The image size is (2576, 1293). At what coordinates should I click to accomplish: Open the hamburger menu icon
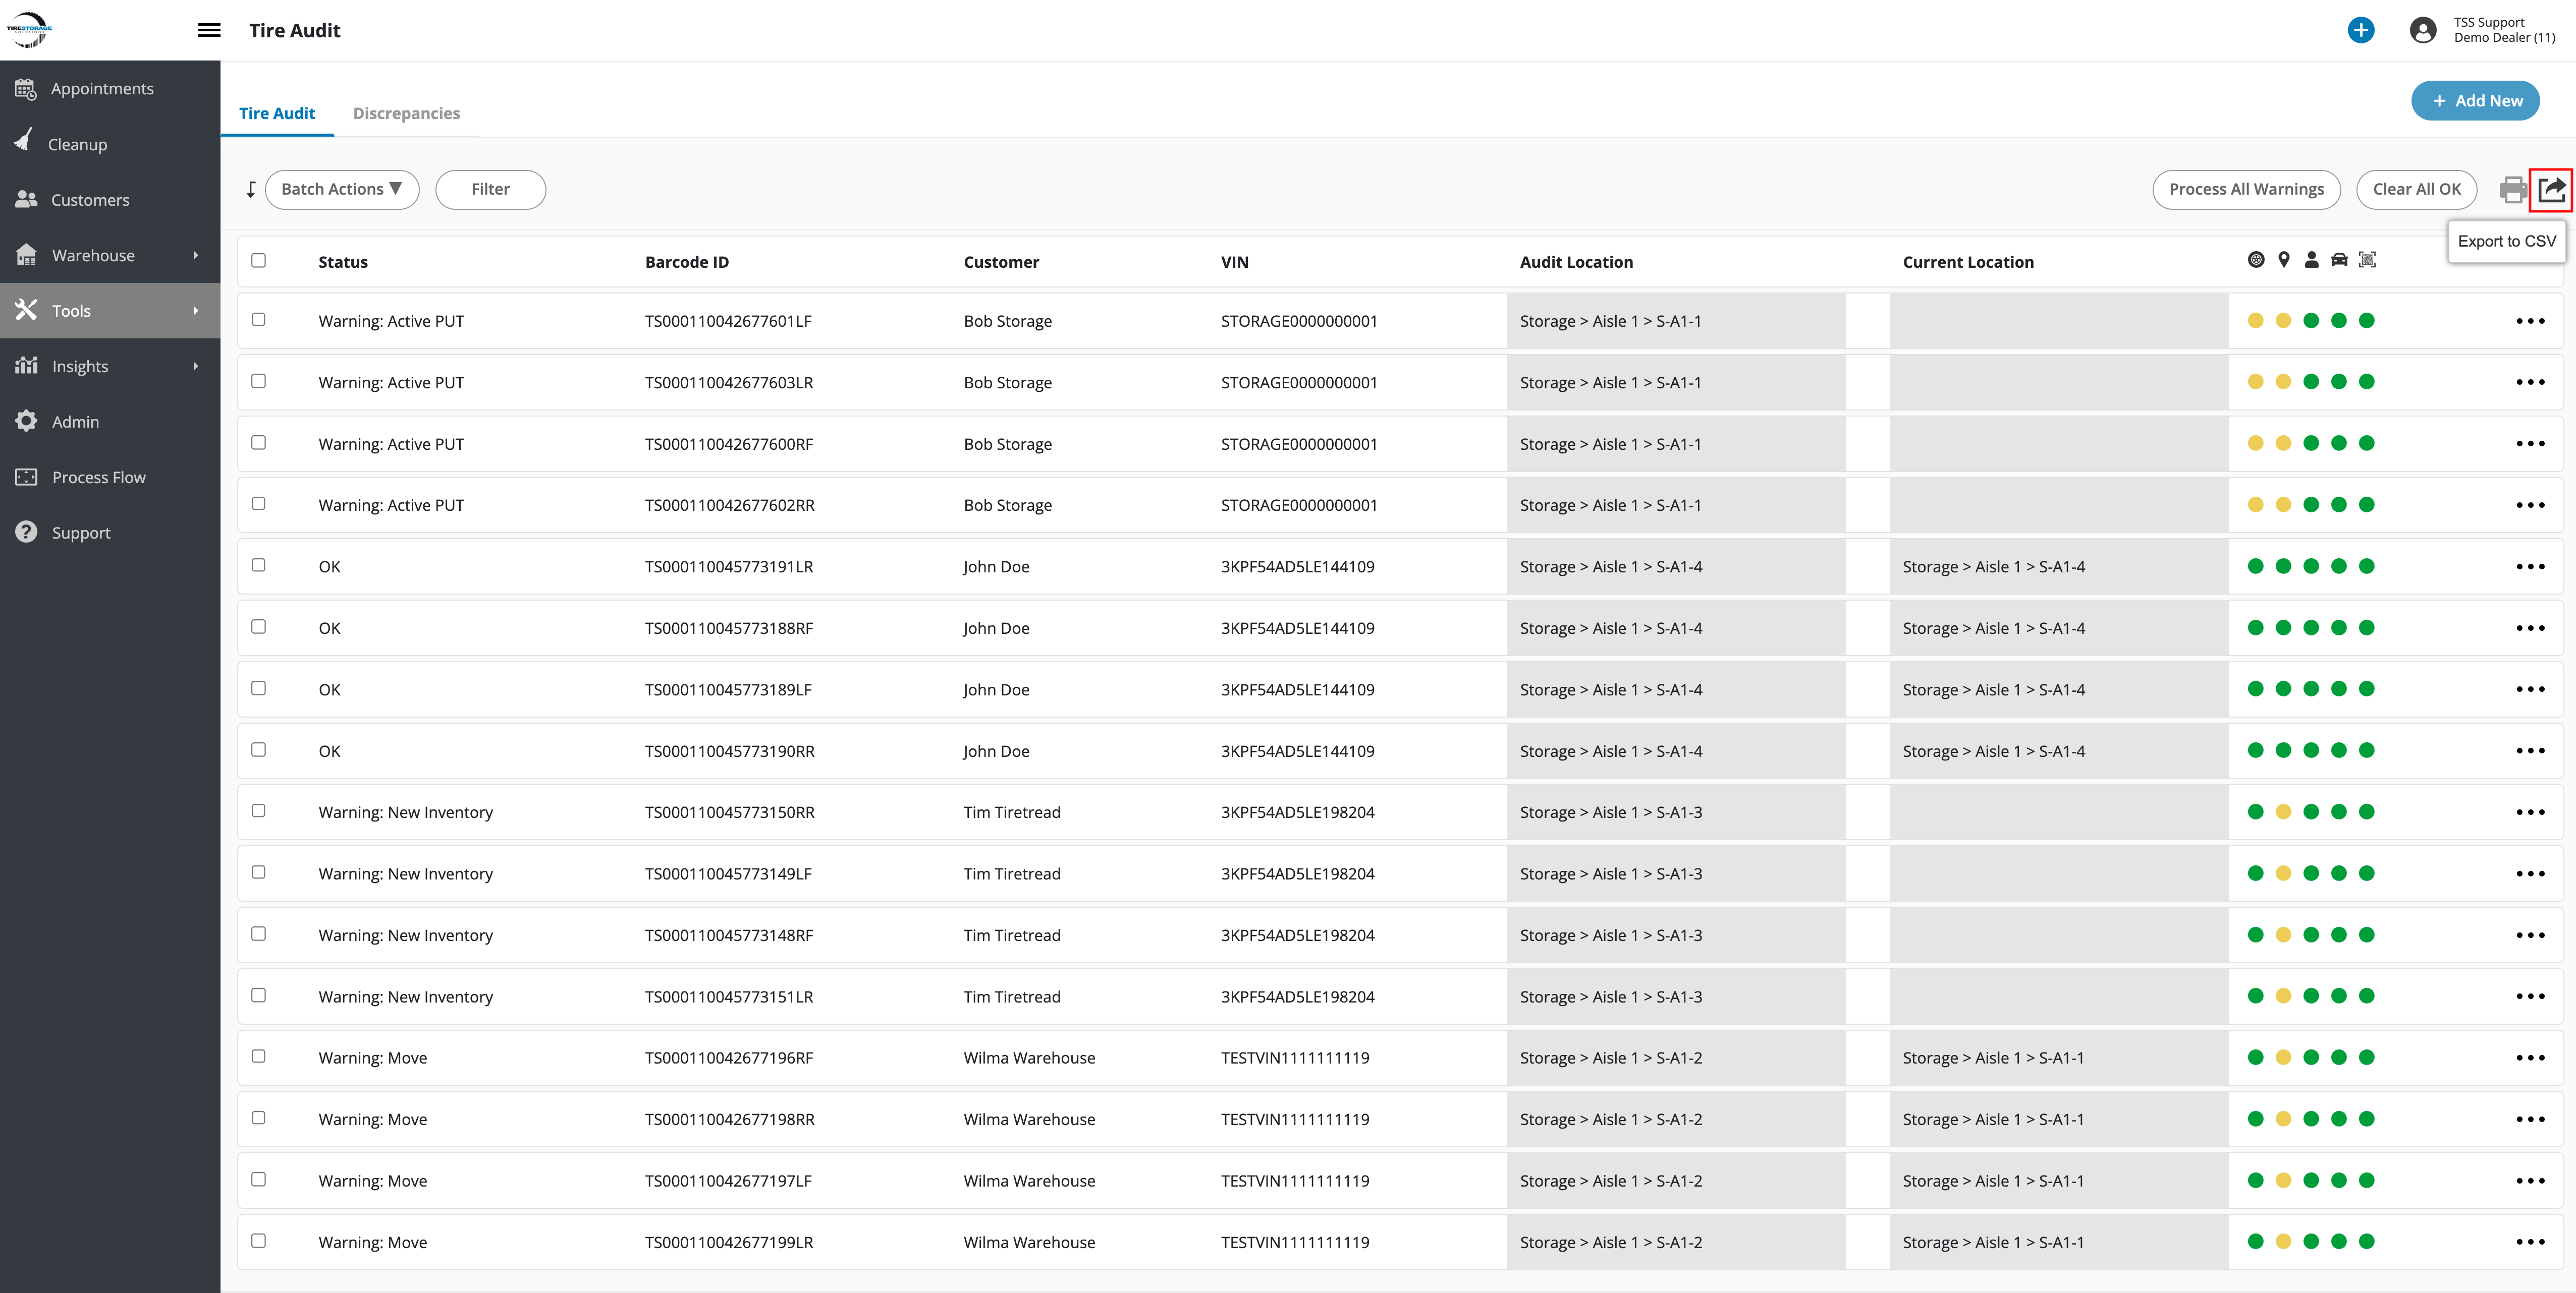tap(209, 30)
